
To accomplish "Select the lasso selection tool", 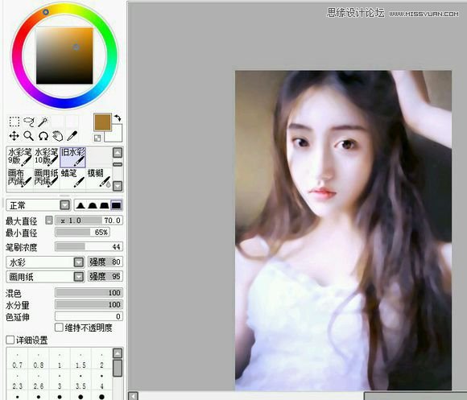I will point(29,122).
